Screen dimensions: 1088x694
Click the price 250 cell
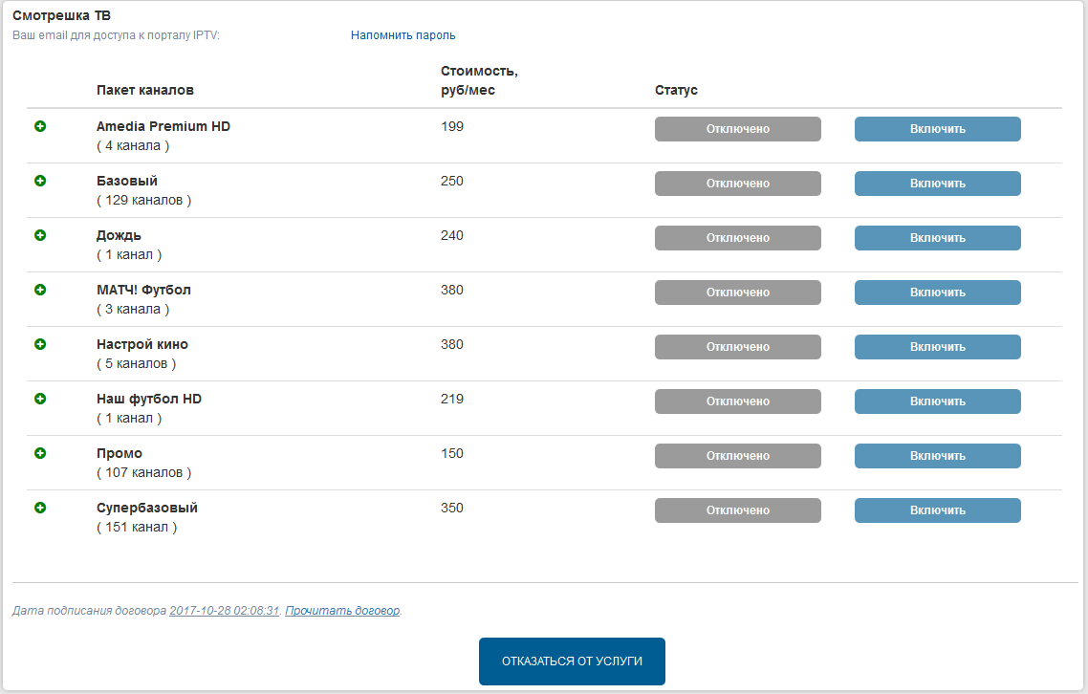click(x=452, y=181)
